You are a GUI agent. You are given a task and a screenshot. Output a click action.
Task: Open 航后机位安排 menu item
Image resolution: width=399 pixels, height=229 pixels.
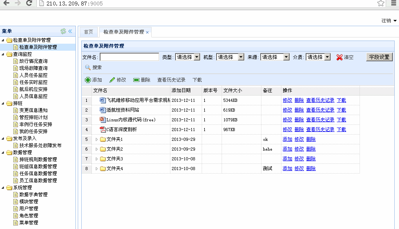pos(33,89)
